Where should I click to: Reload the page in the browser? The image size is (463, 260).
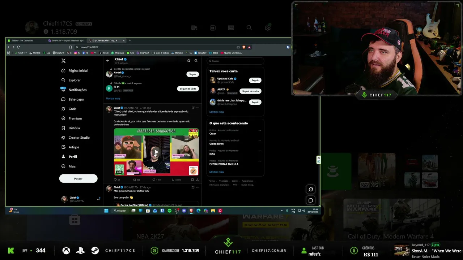[x=18, y=47]
